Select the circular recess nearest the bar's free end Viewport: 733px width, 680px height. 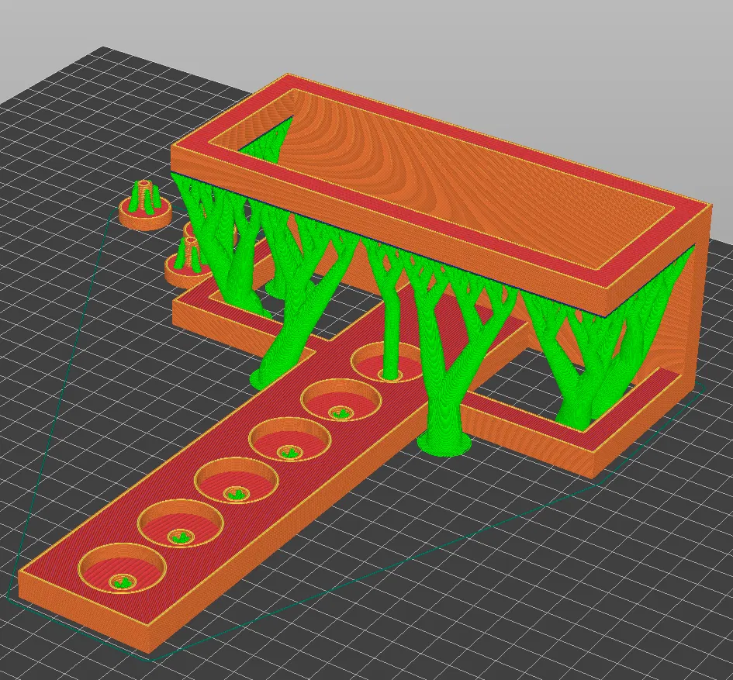click(x=122, y=568)
